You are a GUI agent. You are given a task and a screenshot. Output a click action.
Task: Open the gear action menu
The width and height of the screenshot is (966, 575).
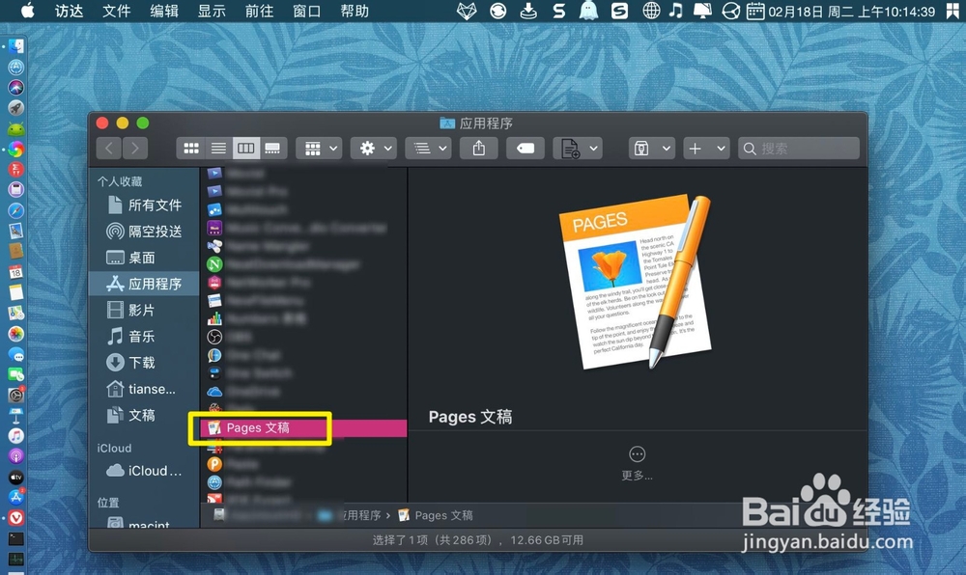pyautogui.click(x=373, y=149)
